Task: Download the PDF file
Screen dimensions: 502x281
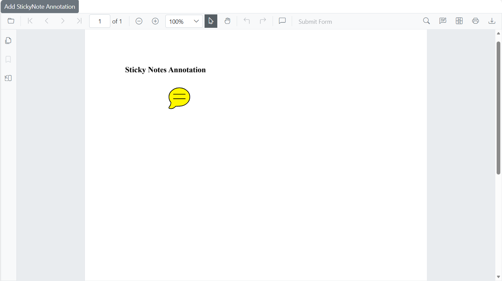Action: pos(492,21)
